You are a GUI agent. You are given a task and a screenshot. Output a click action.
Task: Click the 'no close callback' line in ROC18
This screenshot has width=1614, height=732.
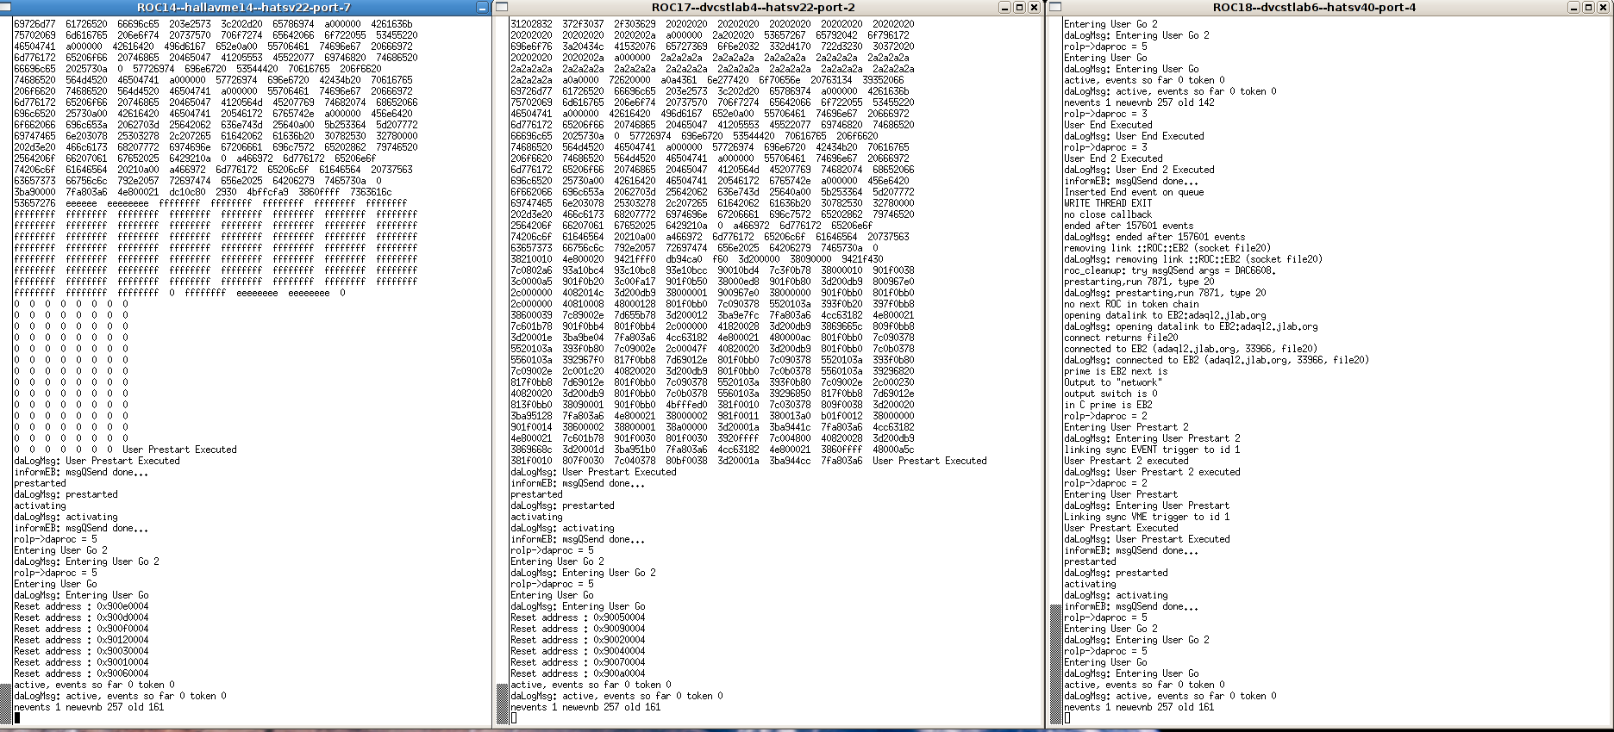[1108, 214]
